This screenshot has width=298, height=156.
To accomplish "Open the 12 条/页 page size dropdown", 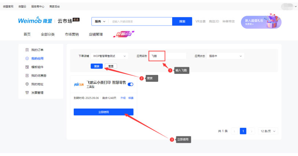I will pyautogui.click(x=268, y=131).
